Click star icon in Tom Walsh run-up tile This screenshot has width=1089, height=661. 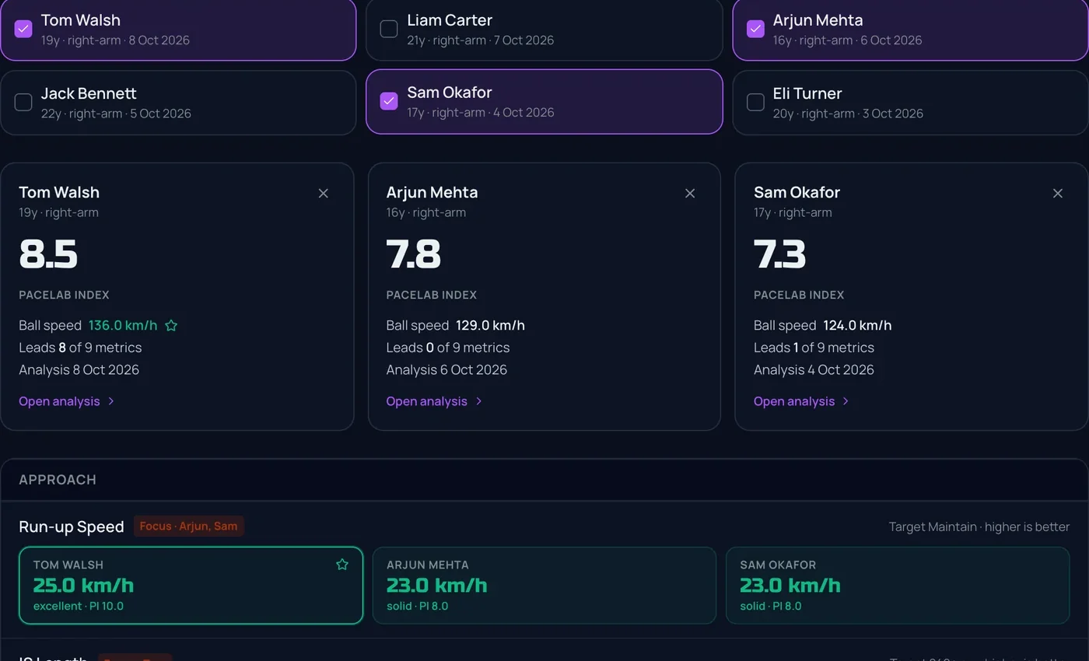[342, 565]
